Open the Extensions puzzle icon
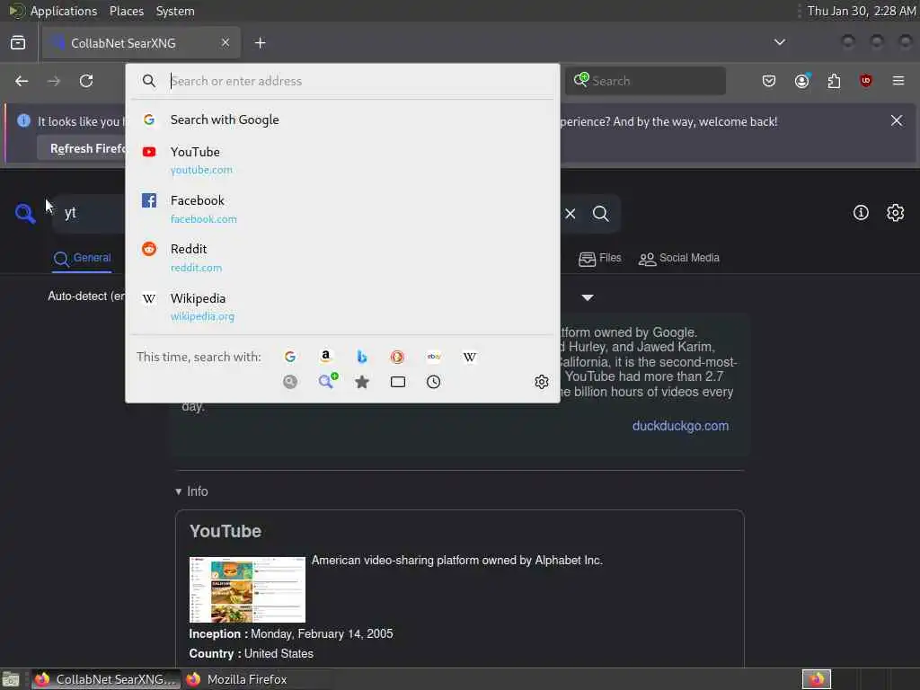Viewport: 920px width, 690px height. (834, 81)
